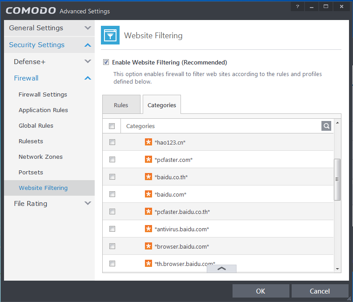Check the box for *th.browser.baidu.com*

coord(112,263)
